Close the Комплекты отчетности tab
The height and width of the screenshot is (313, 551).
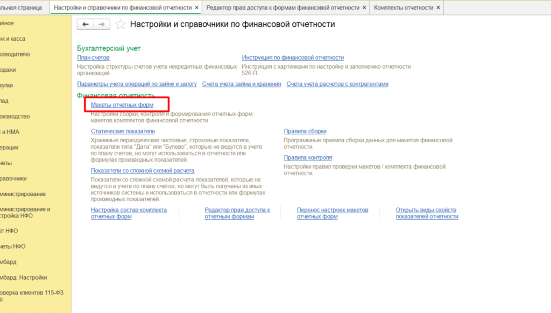click(x=438, y=8)
